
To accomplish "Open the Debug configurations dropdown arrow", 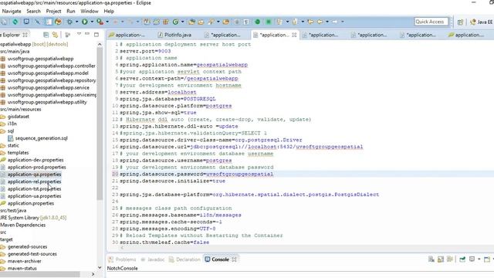I will (76, 22).
